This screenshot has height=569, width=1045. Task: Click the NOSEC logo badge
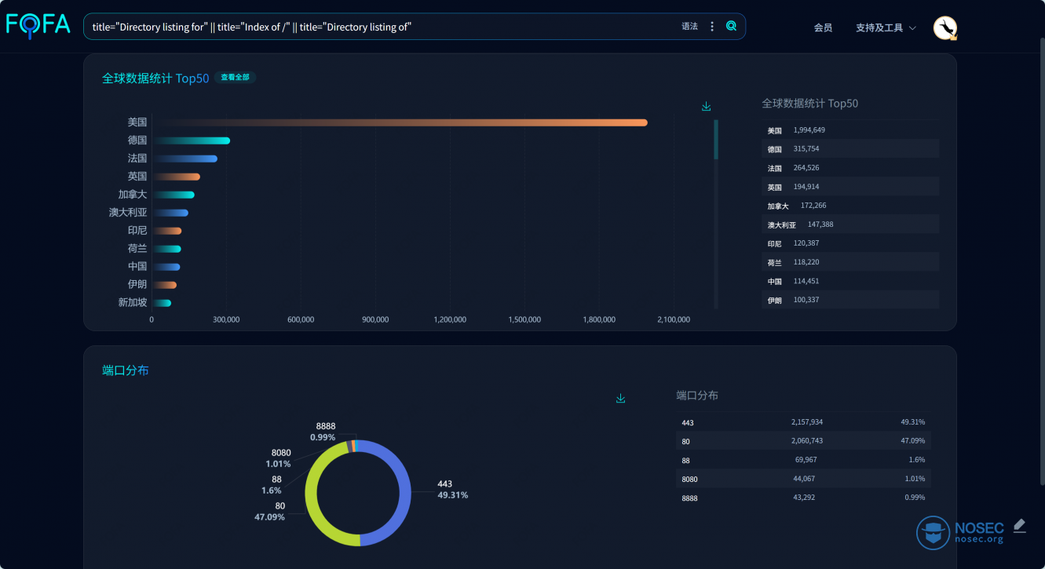click(x=960, y=532)
